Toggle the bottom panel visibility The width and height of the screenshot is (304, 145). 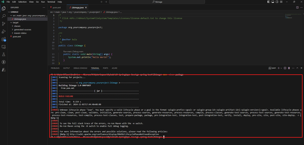point(273,2)
